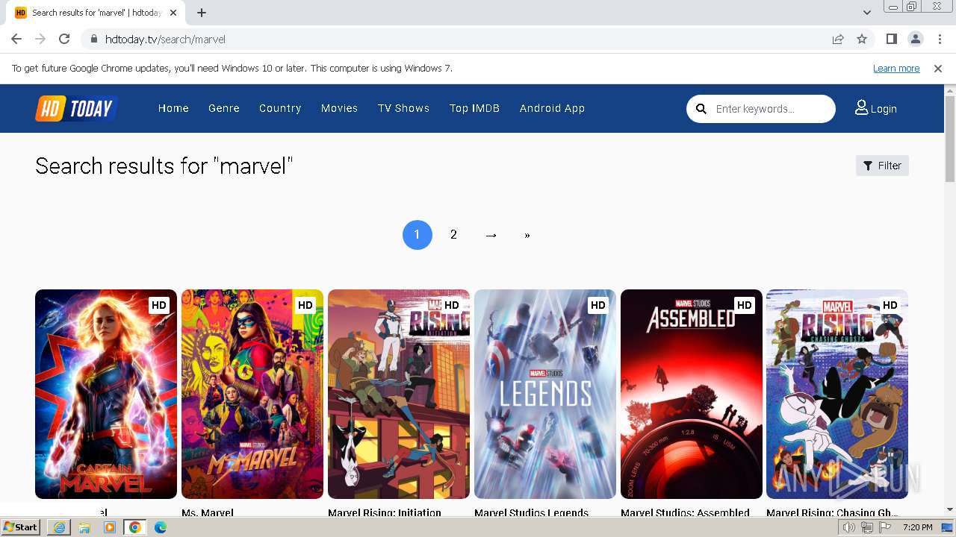Open Ms. Marvel poster
The height and width of the screenshot is (537, 956).
click(x=252, y=394)
